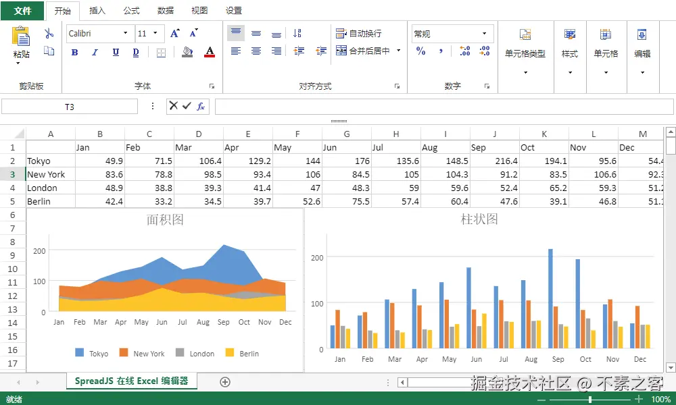This screenshot has height=405, width=676.
Task: Align text left
Action: pos(236,51)
